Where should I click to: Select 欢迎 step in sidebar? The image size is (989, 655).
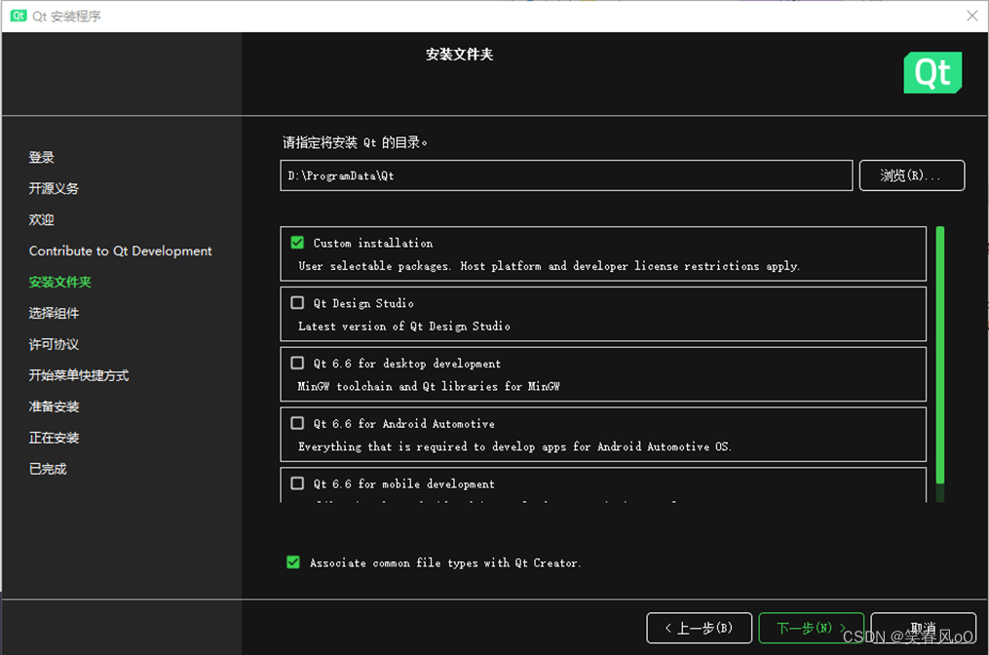42,219
